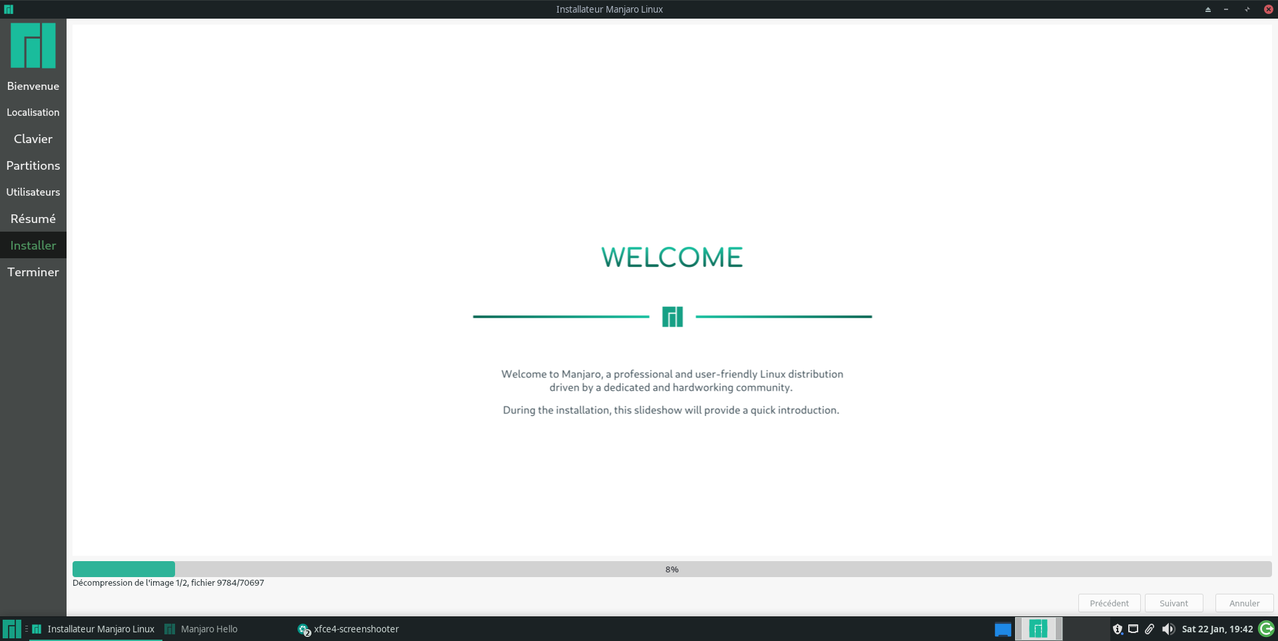This screenshot has width=1278, height=641.
Task: Click the Suivant button
Action: [x=1173, y=603]
